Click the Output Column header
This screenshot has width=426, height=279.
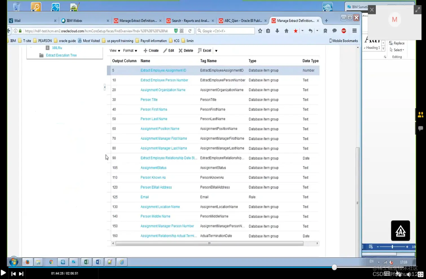124,61
